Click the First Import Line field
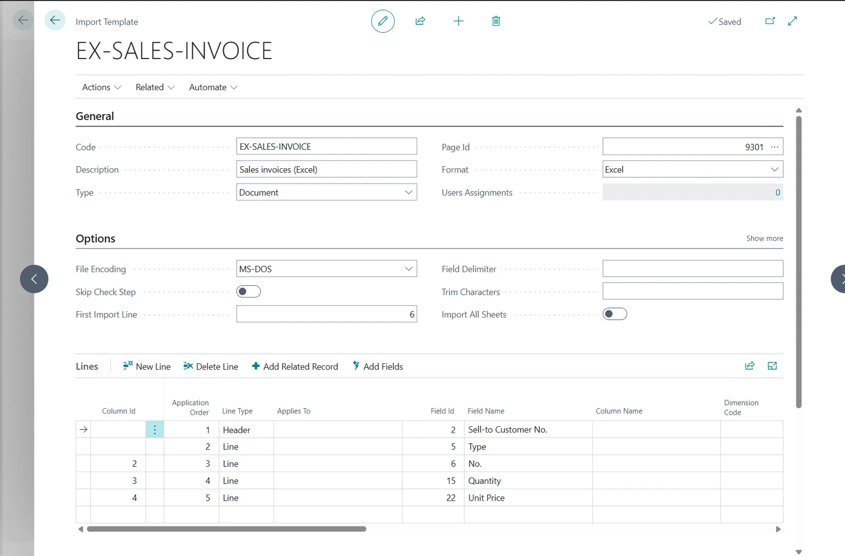 point(326,314)
